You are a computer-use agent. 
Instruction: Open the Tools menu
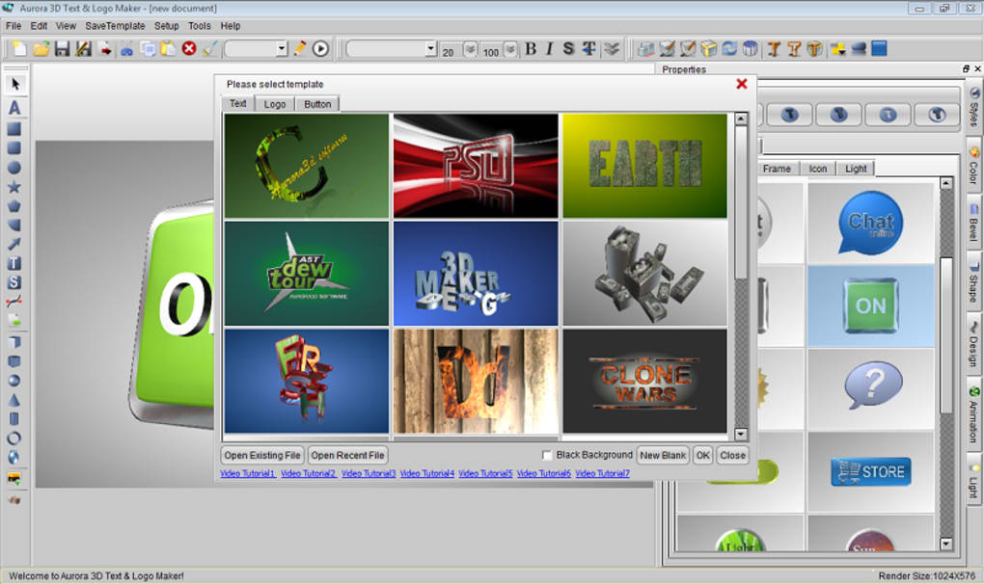pyautogui.click(x=199, y=26)
